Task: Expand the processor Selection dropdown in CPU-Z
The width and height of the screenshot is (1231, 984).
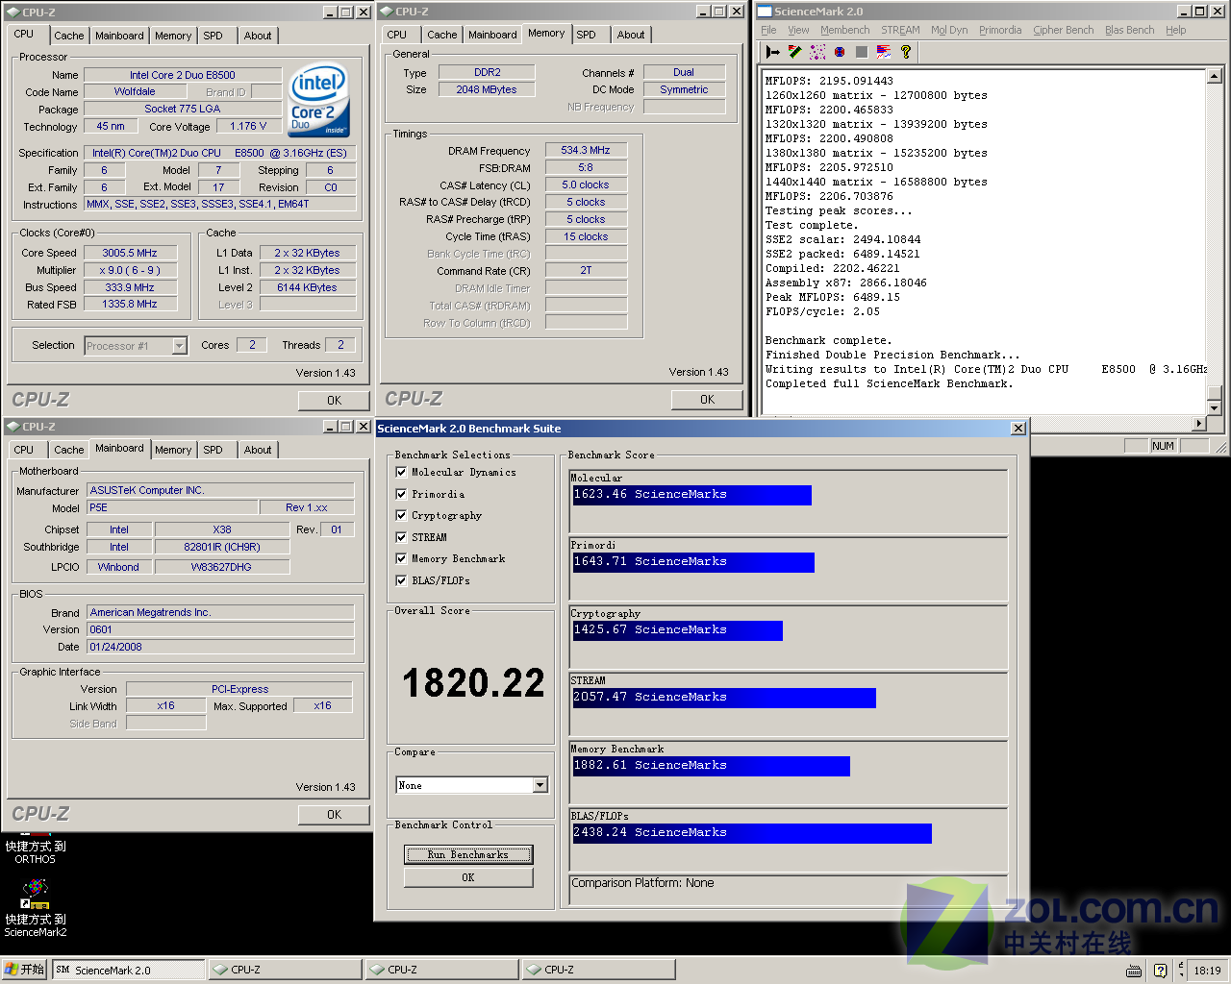Action: [179, 346]
